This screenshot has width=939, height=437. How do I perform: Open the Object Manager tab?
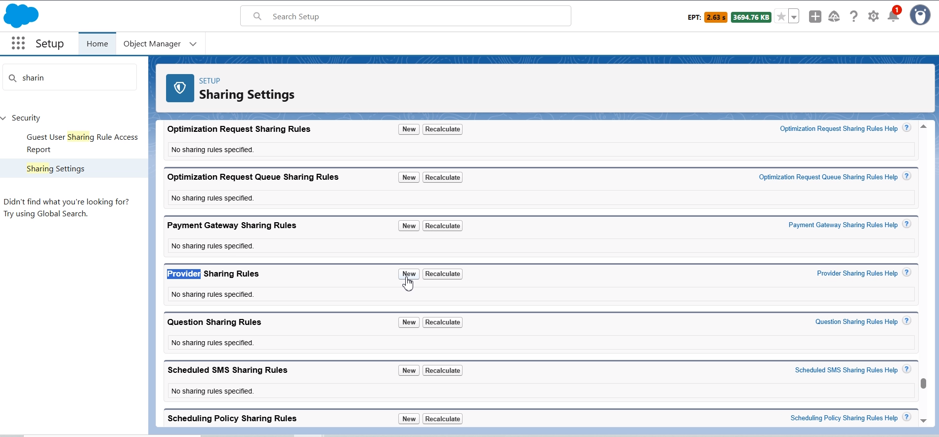pos(152,43)
